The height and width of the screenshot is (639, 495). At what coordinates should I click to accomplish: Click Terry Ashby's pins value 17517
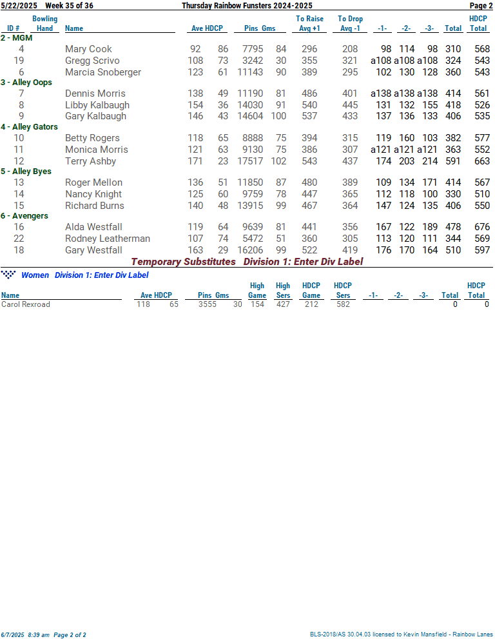[x=250, y=161]
